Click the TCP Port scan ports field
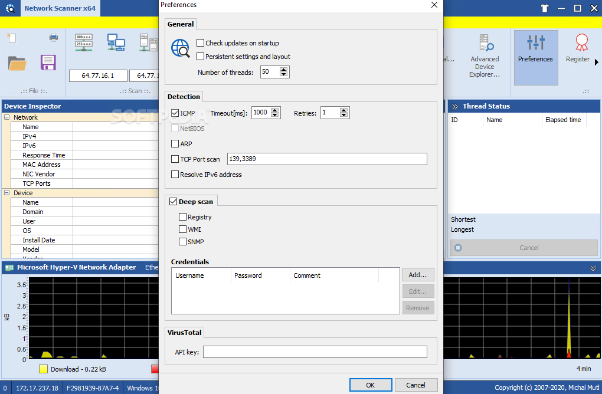Screen dimensions: 602x394 point(327,159)
